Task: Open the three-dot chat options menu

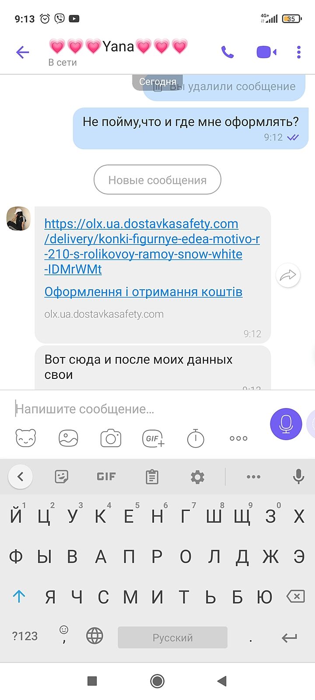Action: [299, 52]
